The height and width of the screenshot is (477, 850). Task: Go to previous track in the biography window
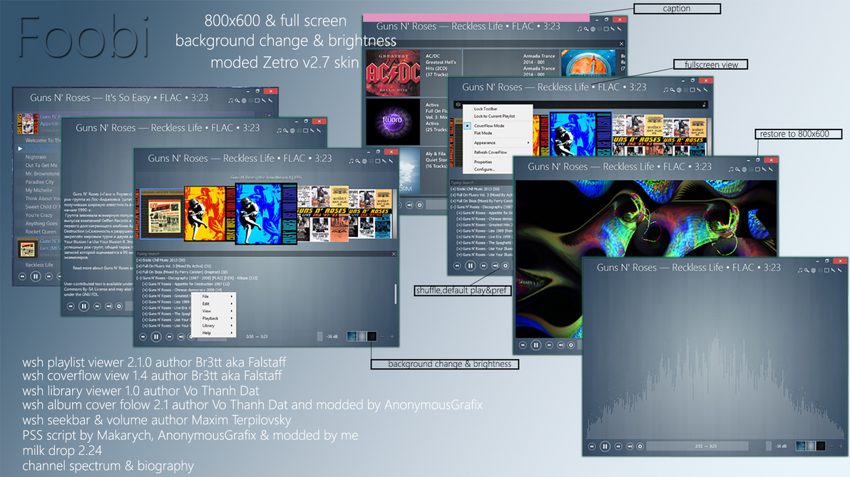71,306
